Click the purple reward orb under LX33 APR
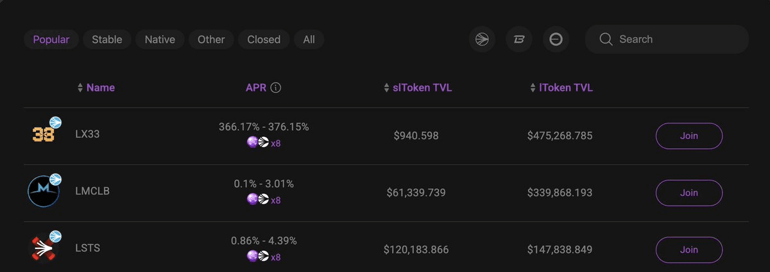Screen dimensions: 770x272 (x=252, y=143)
